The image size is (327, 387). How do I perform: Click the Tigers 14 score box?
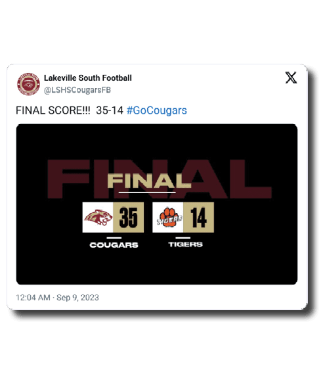pos(199,217)
